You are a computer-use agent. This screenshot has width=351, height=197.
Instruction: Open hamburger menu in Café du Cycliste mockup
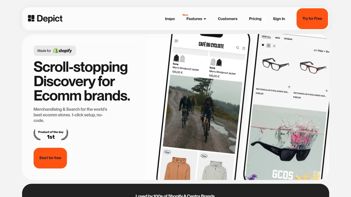click(x=176, y=41)
